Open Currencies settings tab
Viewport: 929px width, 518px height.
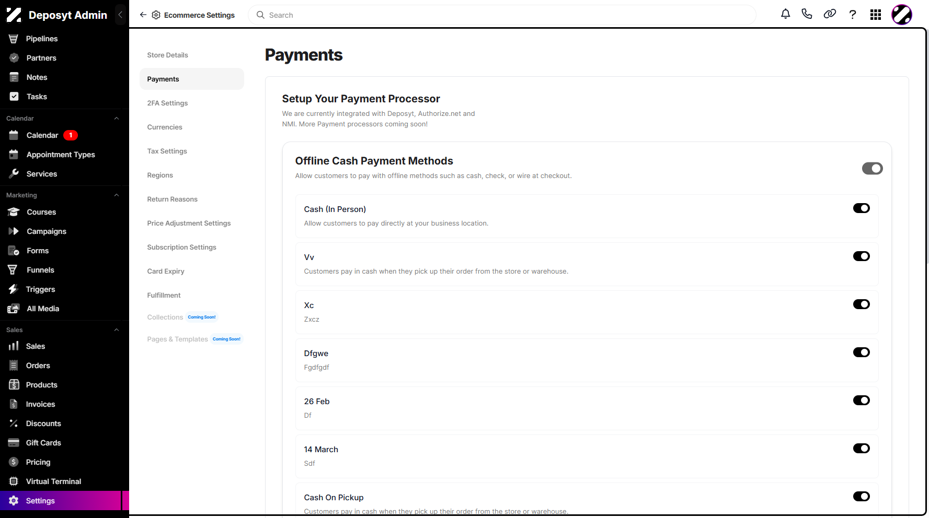point(192,127)
